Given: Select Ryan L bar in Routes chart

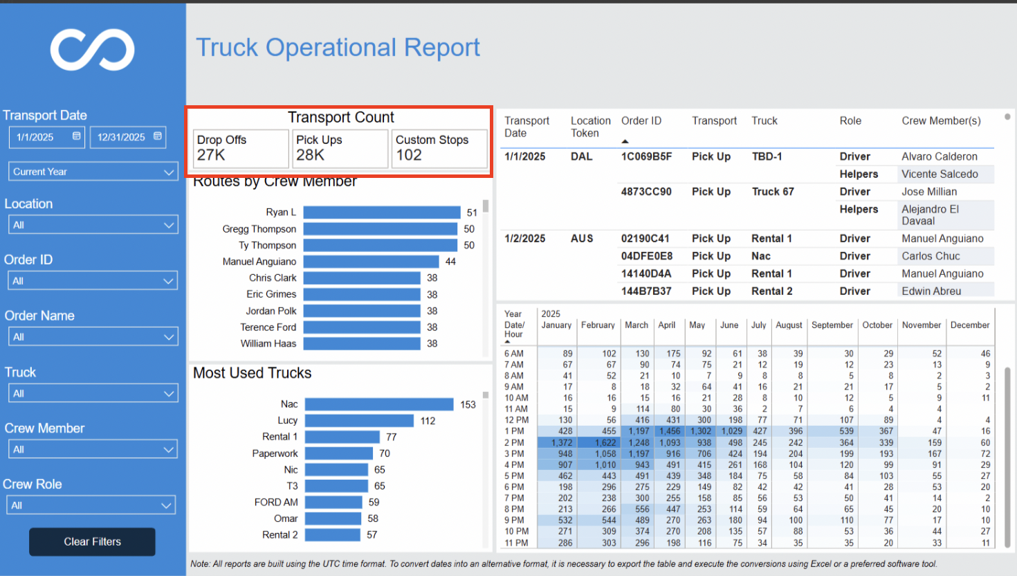Looking at the screenshot, I should [382, 213].
